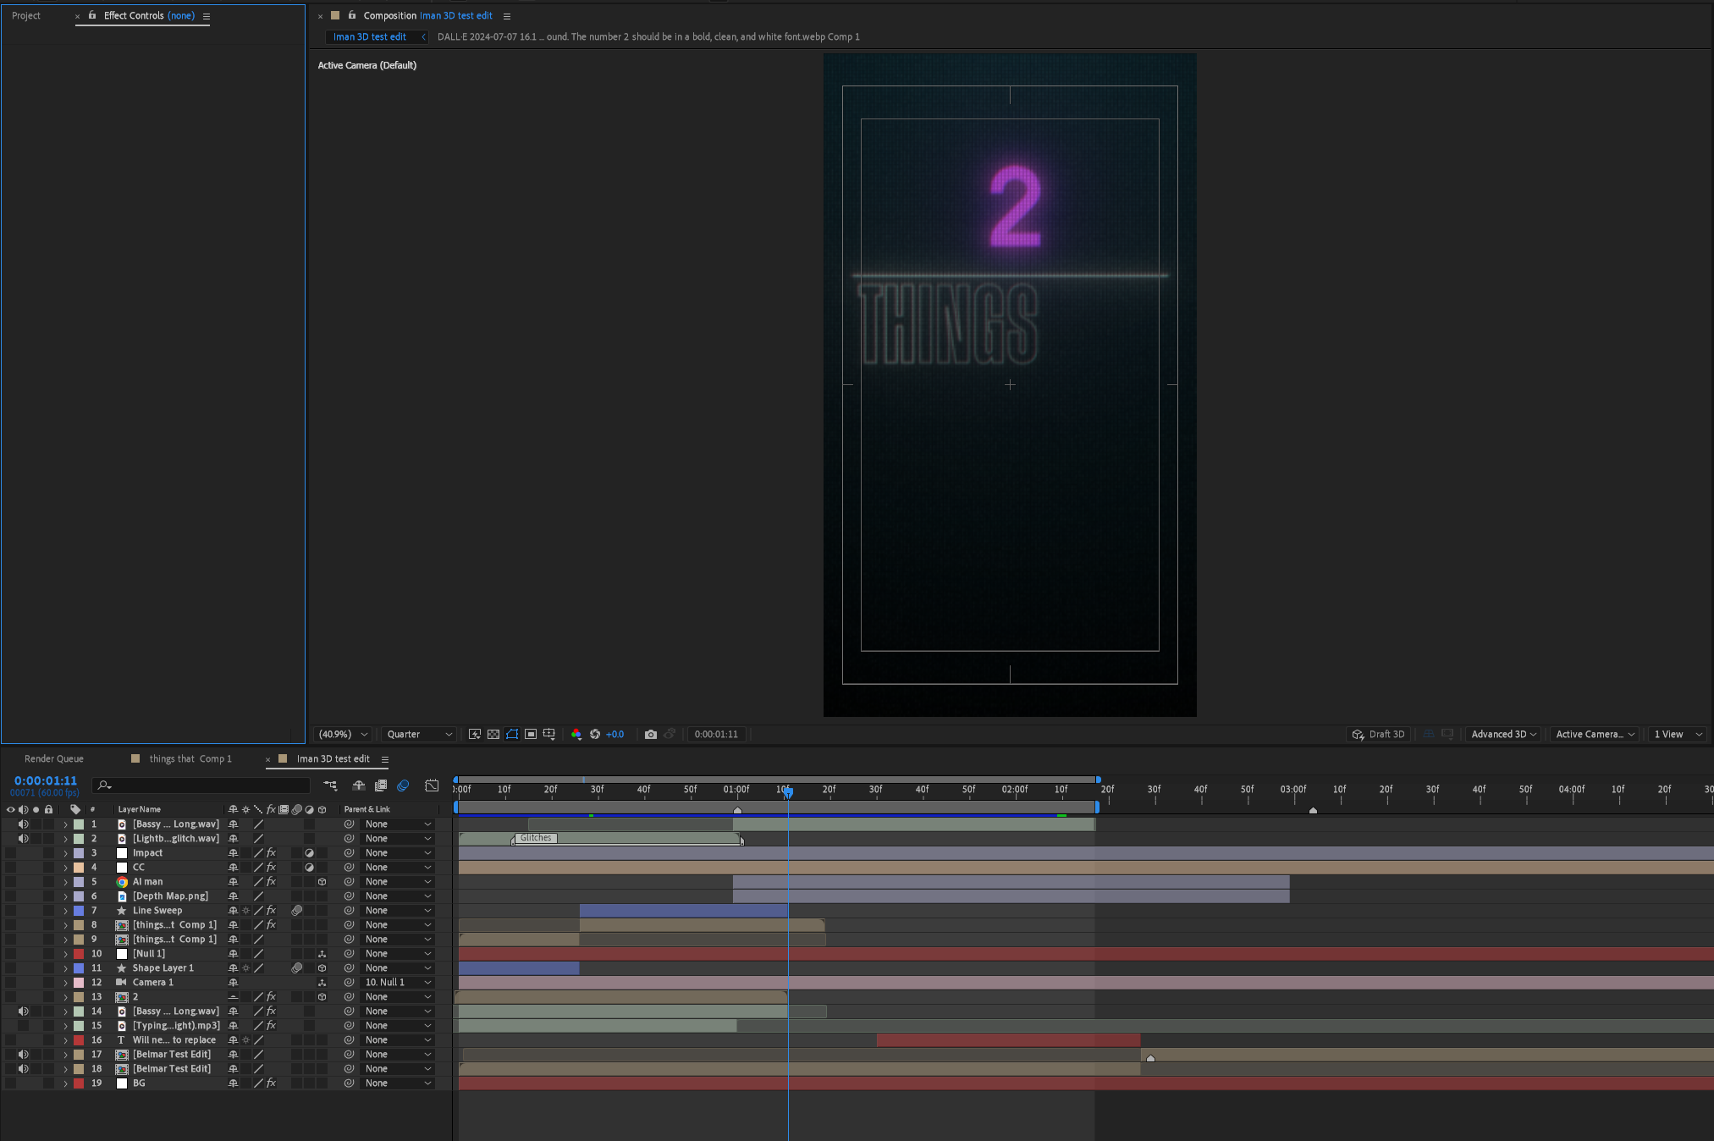
Task: Take a snapshot of the composition
Action: point(650,734)
